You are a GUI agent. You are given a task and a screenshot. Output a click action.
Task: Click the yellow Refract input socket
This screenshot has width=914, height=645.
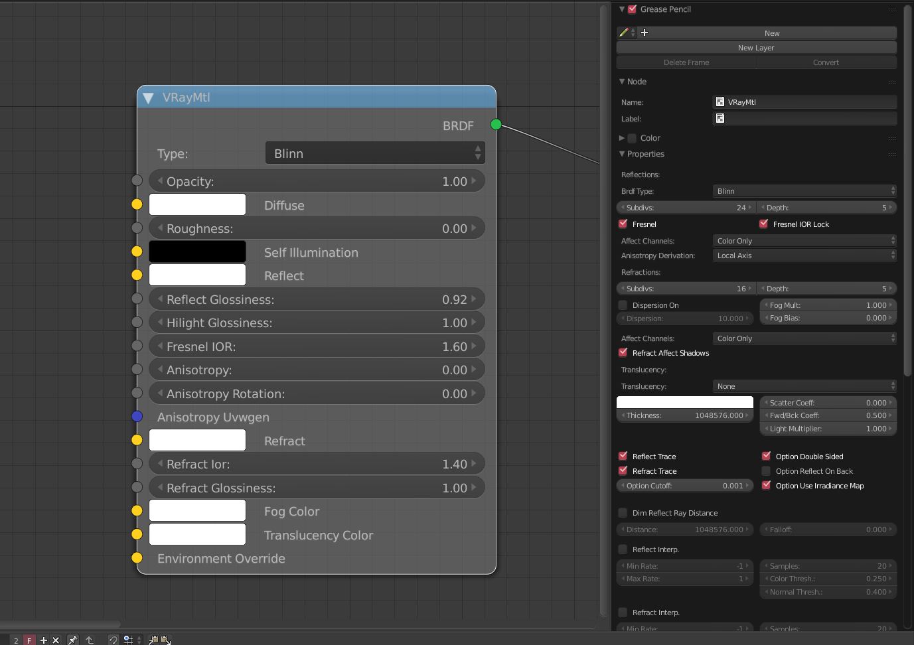137,440
